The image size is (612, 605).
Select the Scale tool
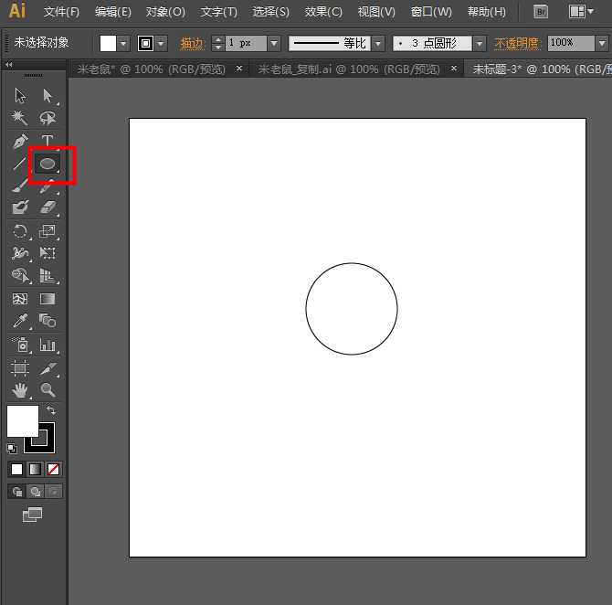click(47, 231)
